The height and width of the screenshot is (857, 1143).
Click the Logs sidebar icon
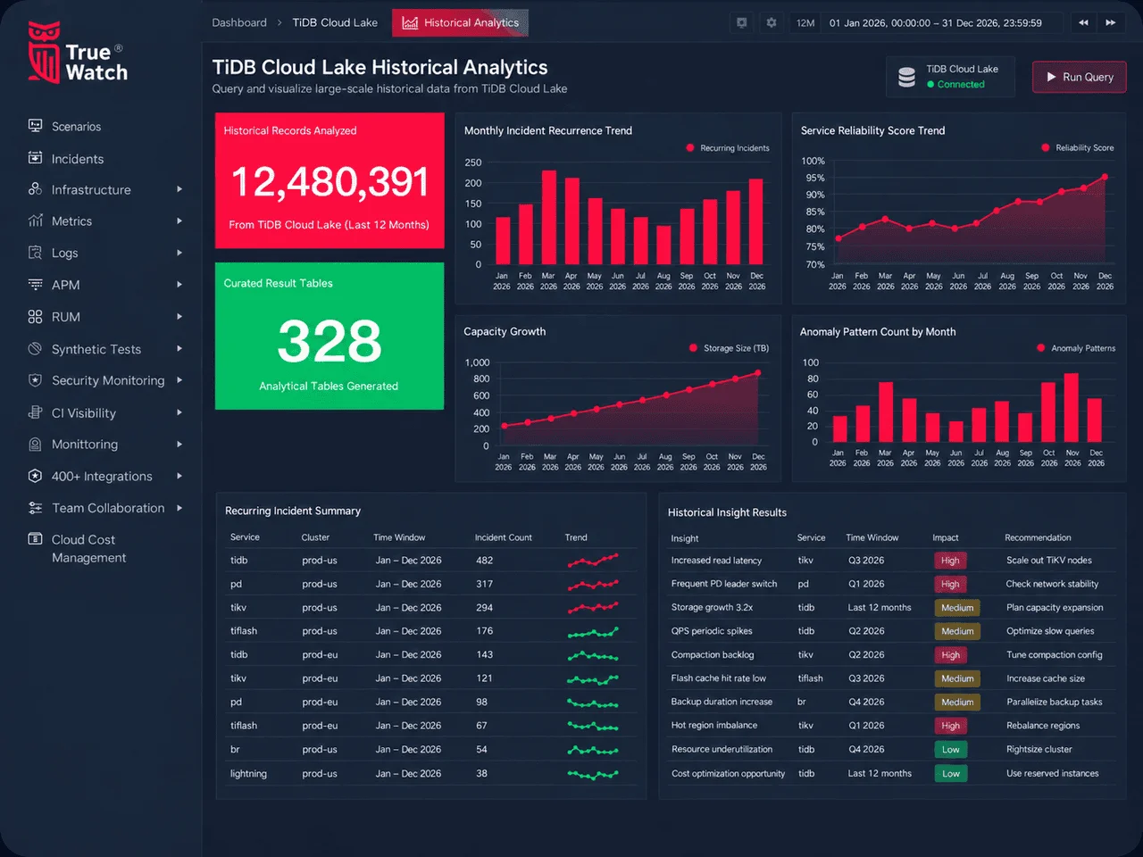tap(36, 253)
